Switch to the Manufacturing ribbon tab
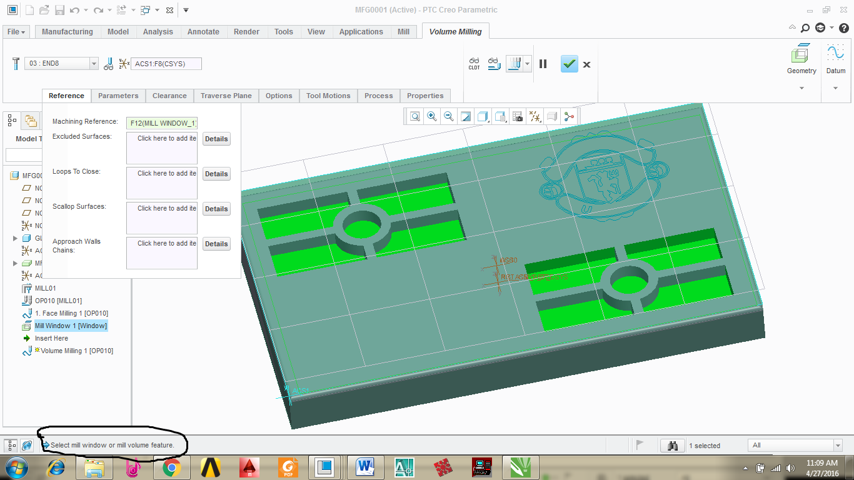854x480 pixels. (68, 32)
